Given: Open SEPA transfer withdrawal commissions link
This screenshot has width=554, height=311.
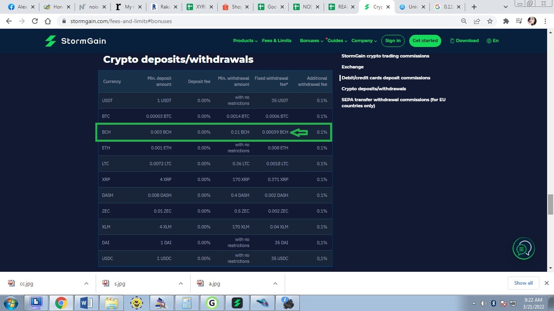Looking at the screenshot, I should click(x=393, y=102).
